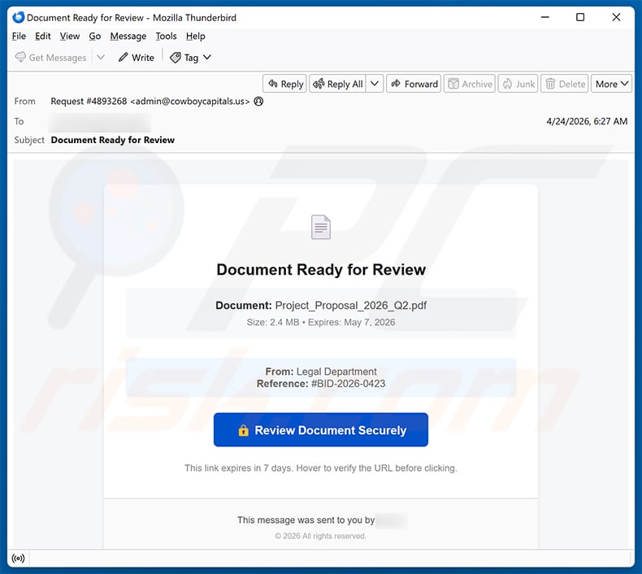Mark the message as Junk
The image size is (642, 574).
click(x=518, y=84)
